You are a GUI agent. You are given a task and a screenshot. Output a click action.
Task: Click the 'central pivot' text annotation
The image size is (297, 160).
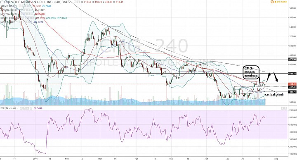coord(274,95)
